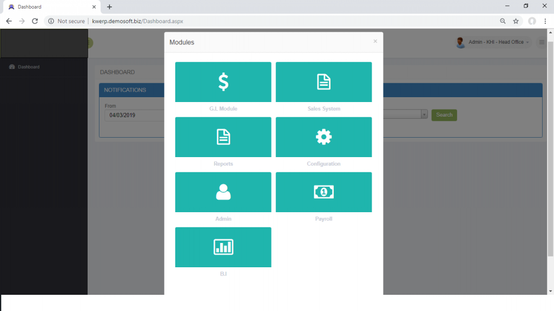This screenshot has height=311, width=554.
Task: Reload the page with the refresh icon
Action: 35,21
